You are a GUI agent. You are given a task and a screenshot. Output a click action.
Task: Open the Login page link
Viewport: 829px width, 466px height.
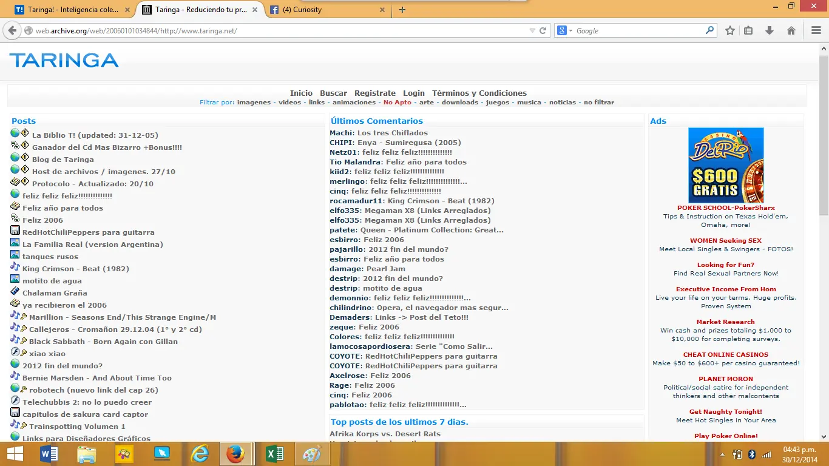(414, 93)
